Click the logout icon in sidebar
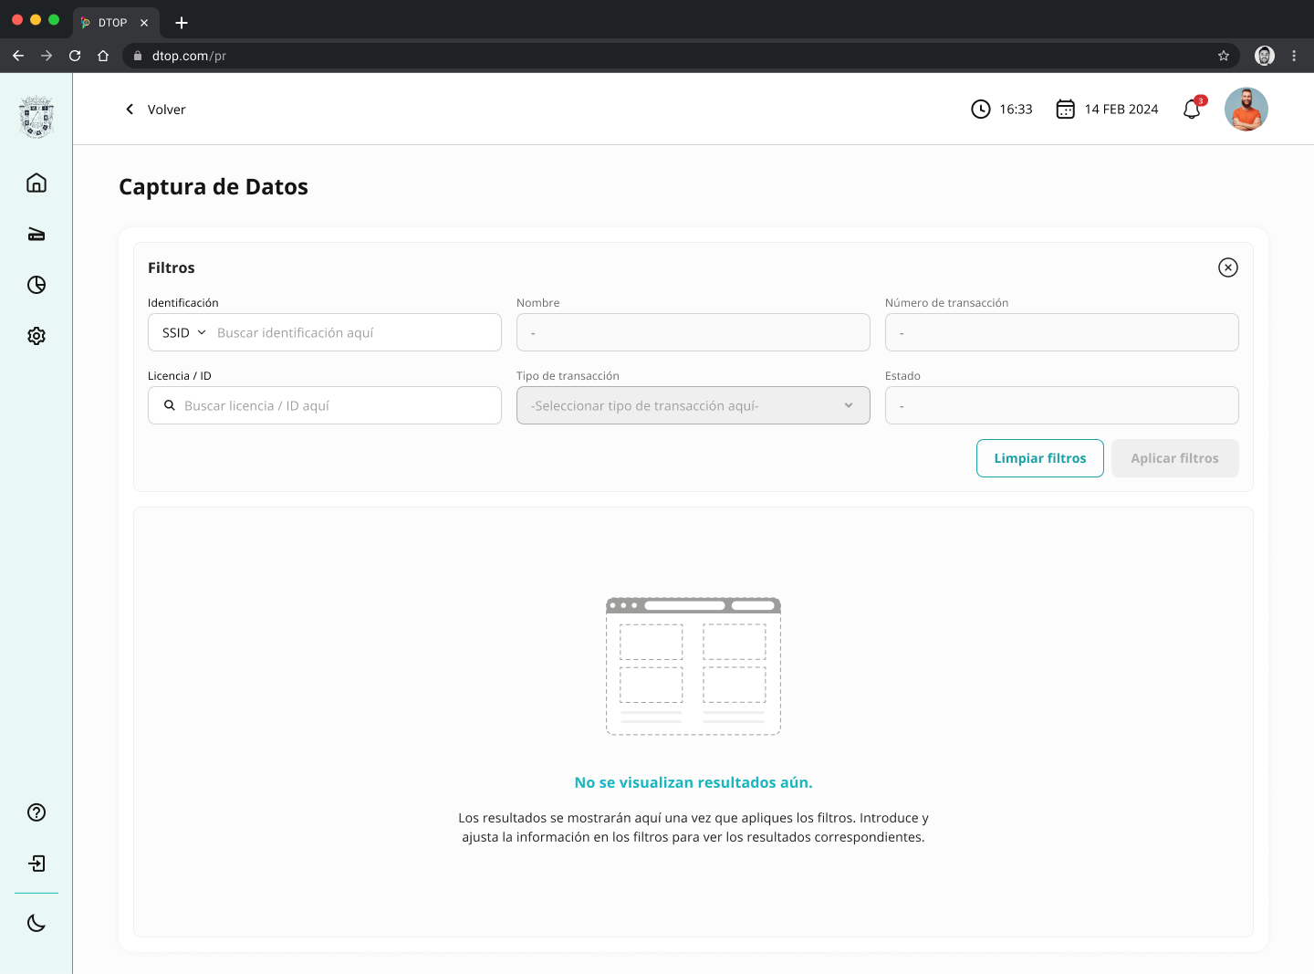 point(36,864)
